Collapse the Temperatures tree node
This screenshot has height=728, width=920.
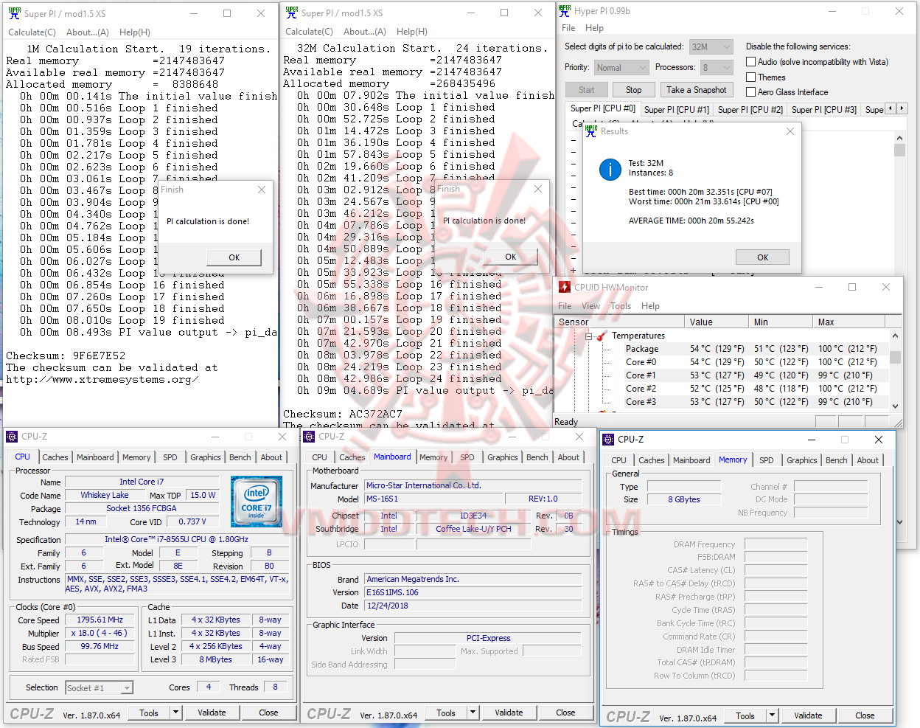[x=589, y=336]
